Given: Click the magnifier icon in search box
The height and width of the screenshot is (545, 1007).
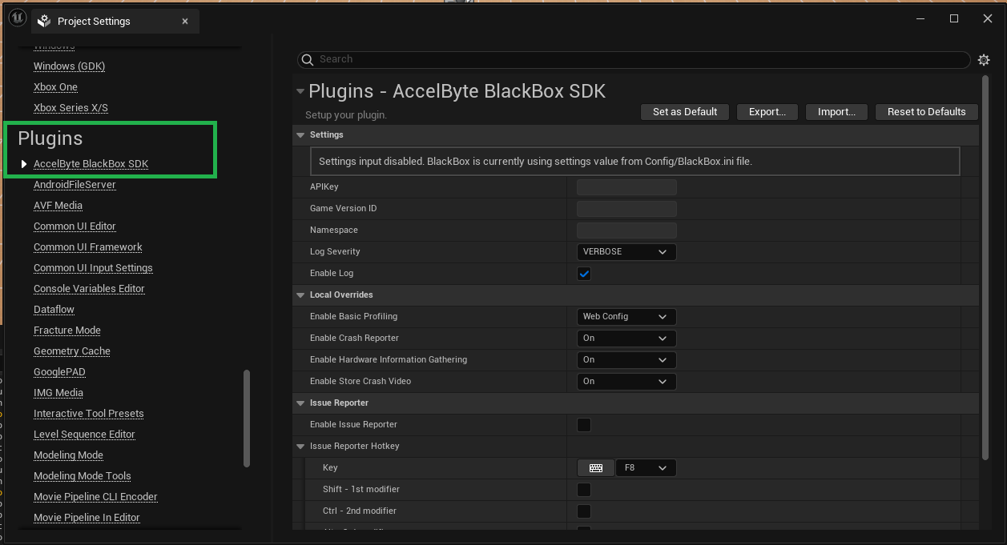Looking at the screenshot, I should click(x=308, y=59).
